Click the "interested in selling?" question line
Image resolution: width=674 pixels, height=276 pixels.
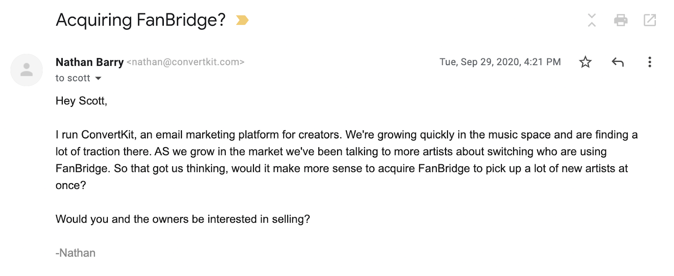pyautogui.click(x=182, y=219)
